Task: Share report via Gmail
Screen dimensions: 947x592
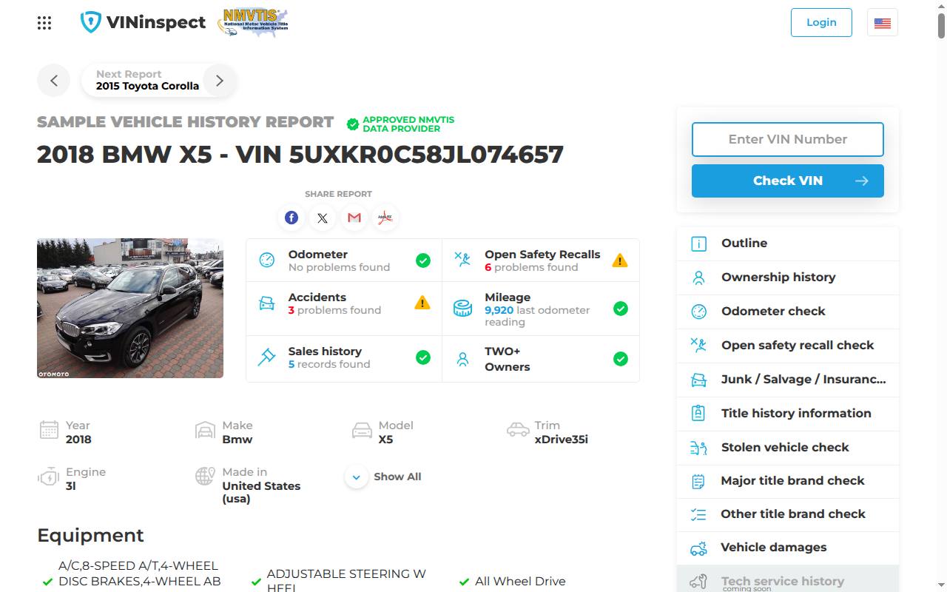Action: pyautogui.click(x=354, y=218)
